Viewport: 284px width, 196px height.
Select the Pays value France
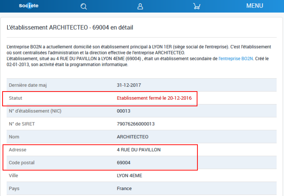[124, 189]
